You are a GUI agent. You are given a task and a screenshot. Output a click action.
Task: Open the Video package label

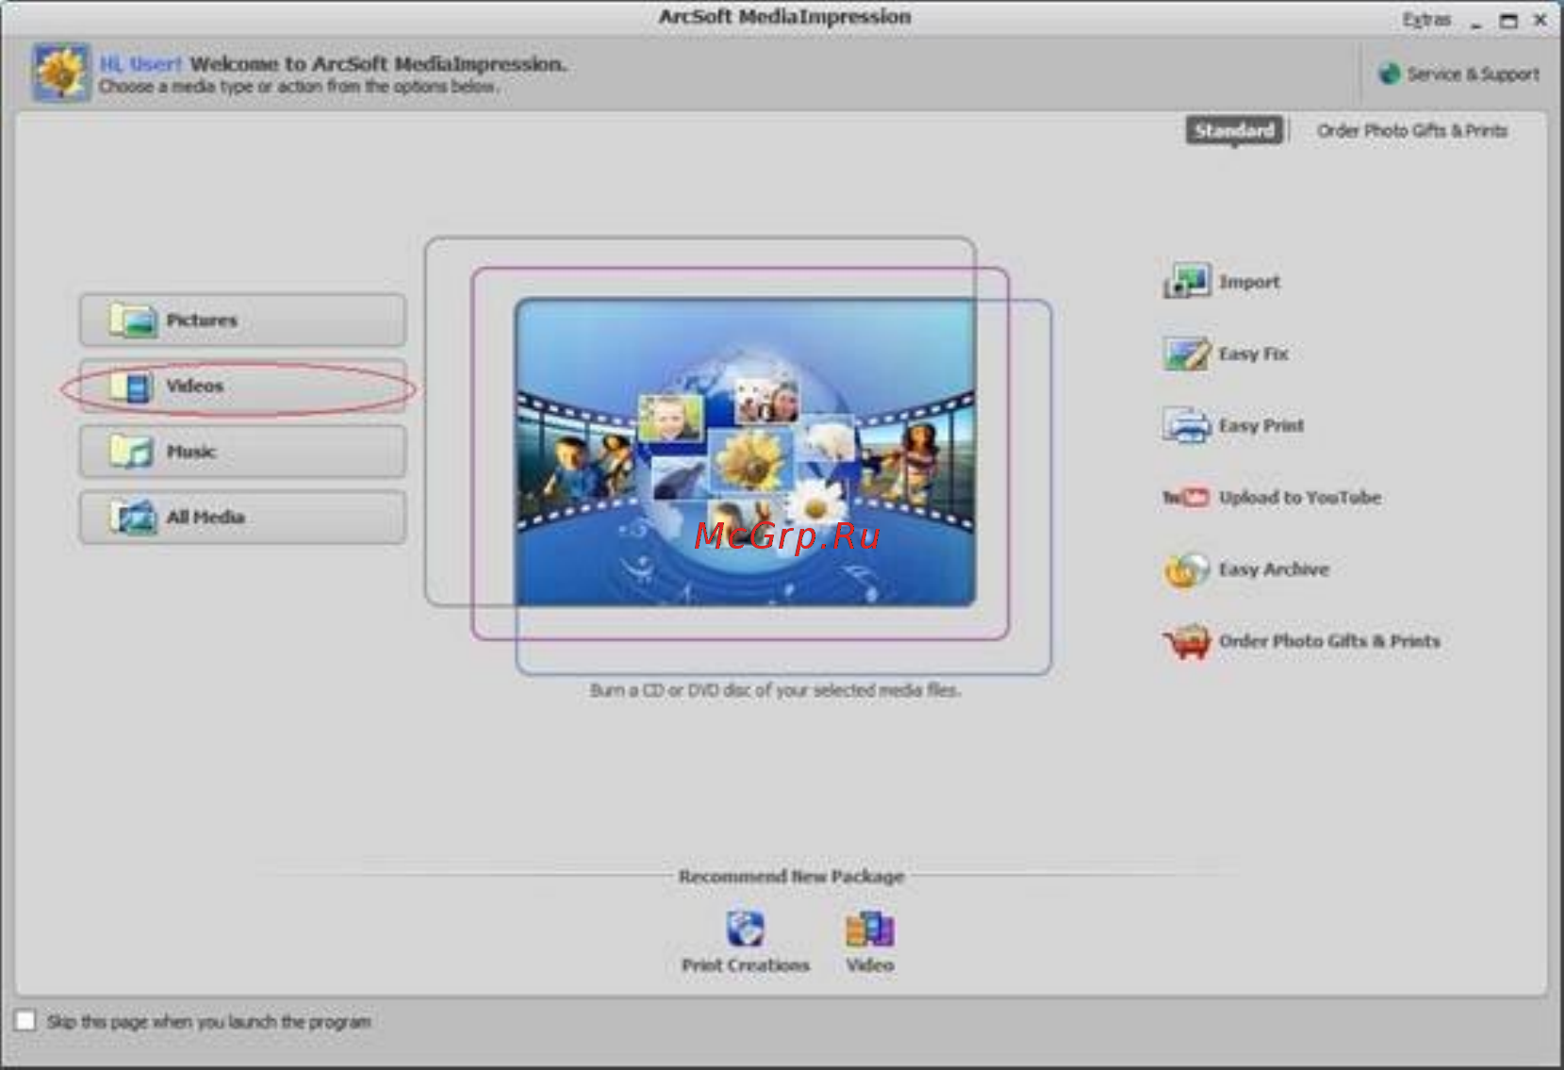[x=869, y=965]
